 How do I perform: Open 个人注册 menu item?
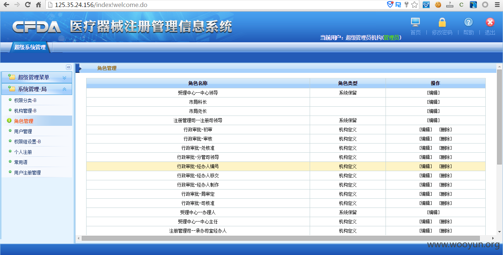pos(23,152)
